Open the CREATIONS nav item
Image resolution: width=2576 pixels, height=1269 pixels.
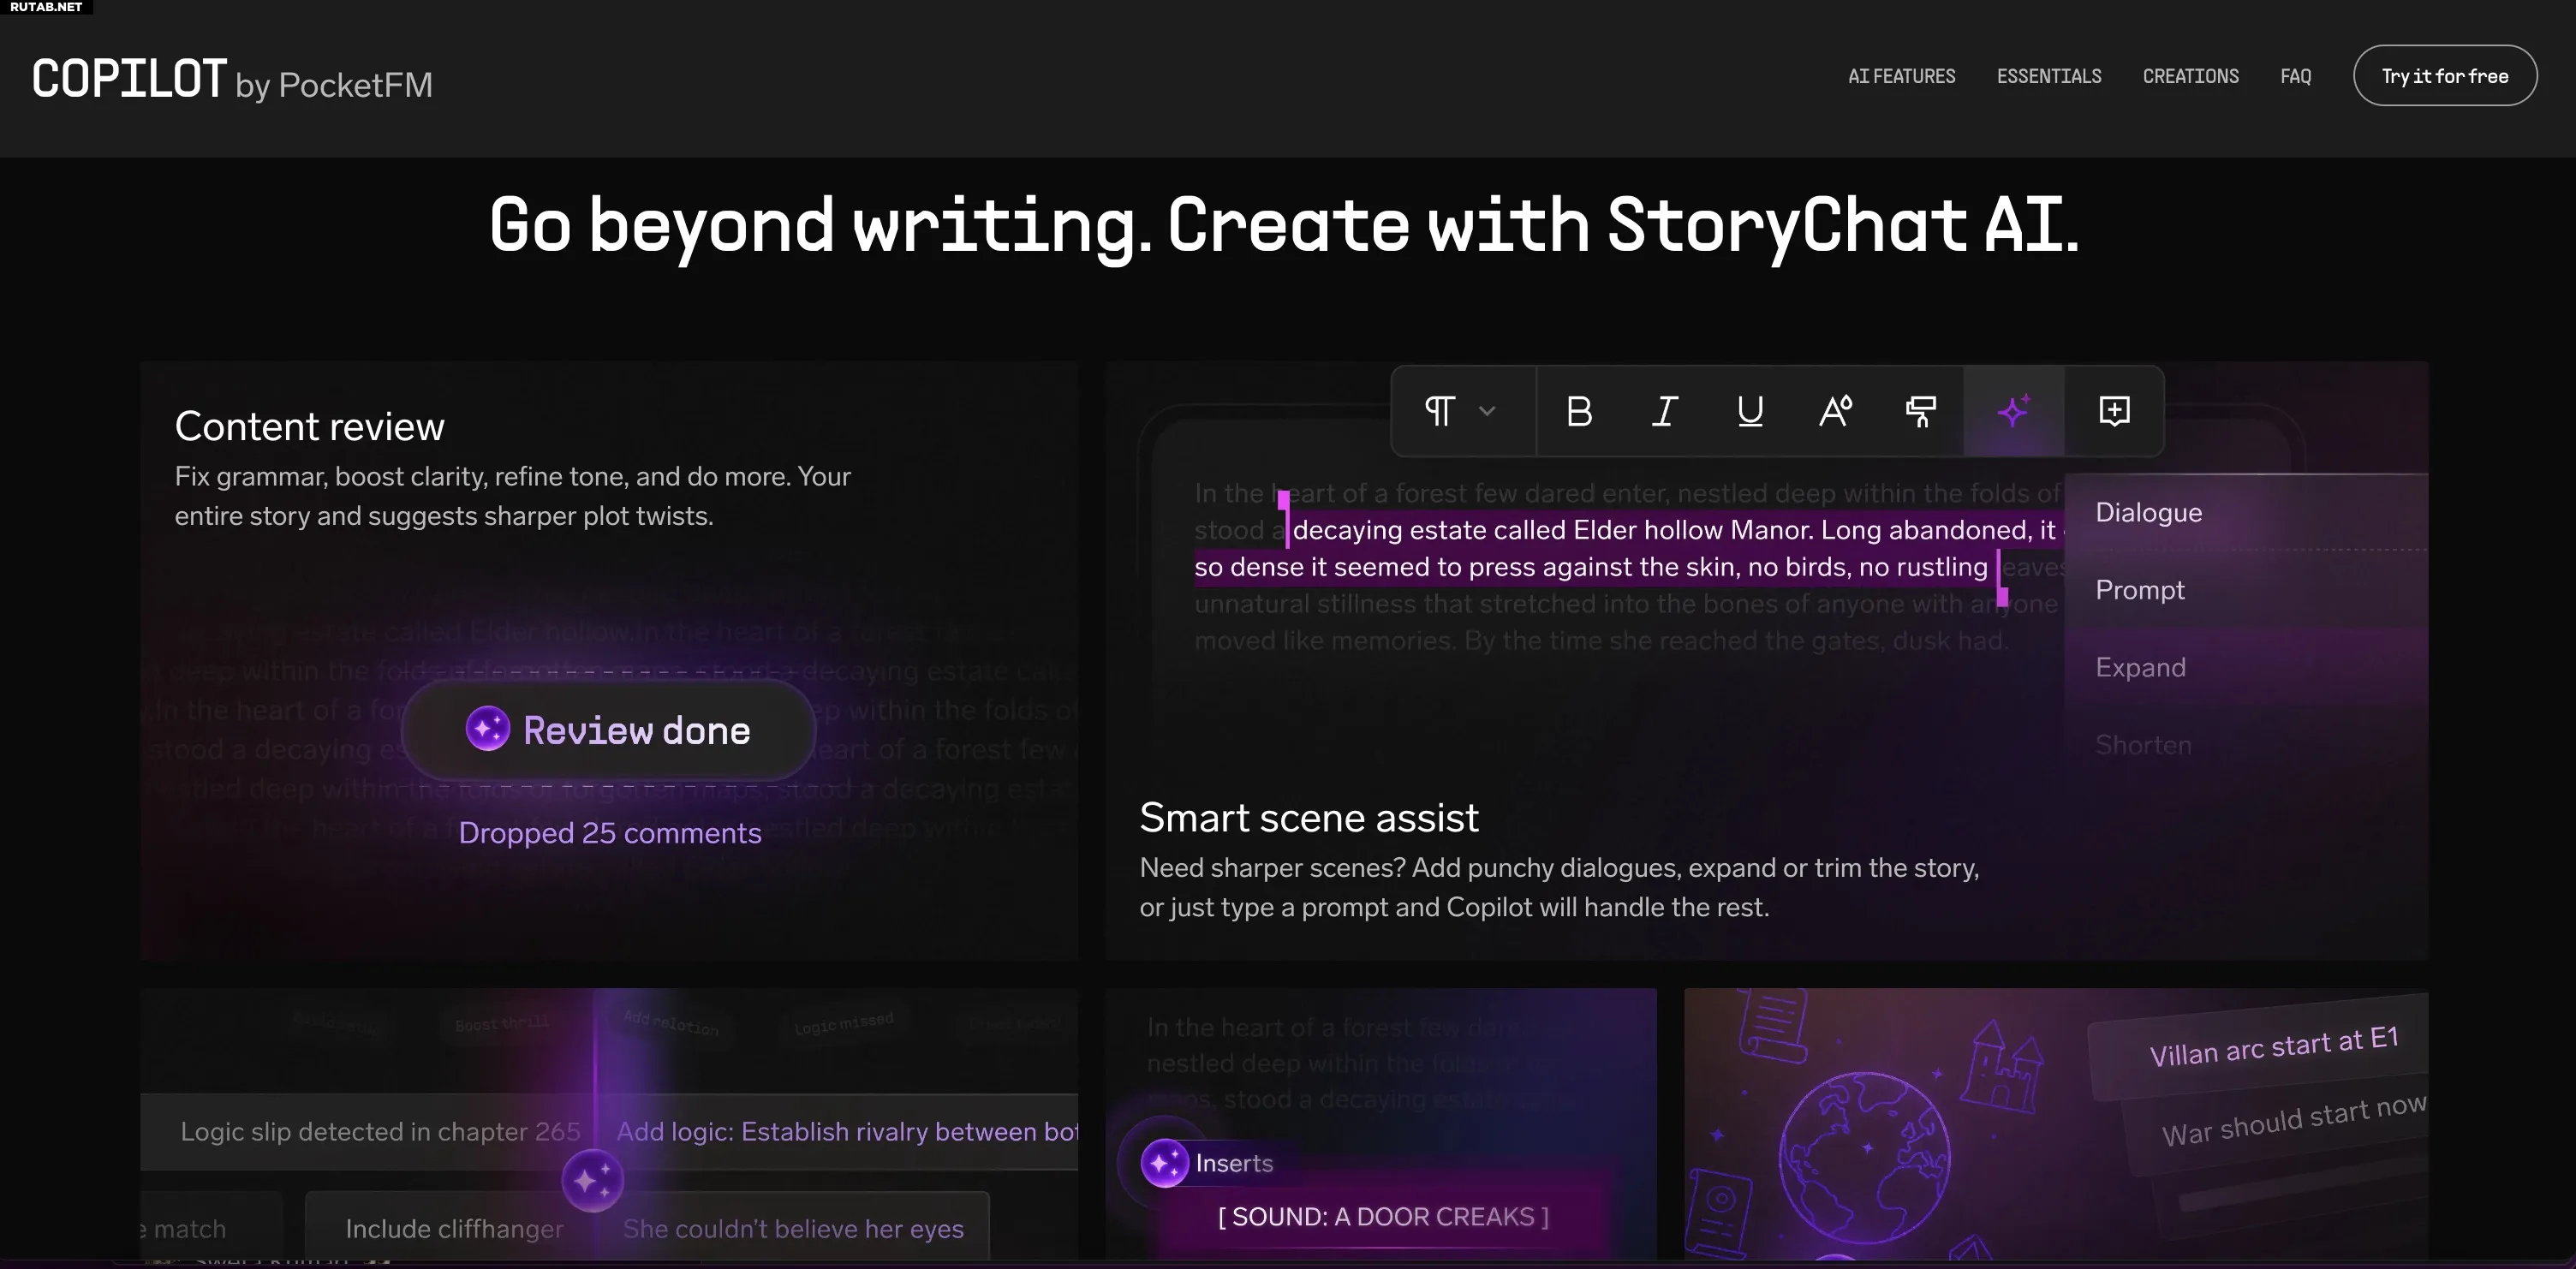tap(2190, 76)
